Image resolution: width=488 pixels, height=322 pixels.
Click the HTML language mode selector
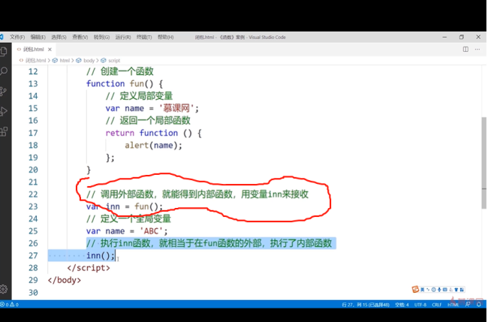coord(453,305)
